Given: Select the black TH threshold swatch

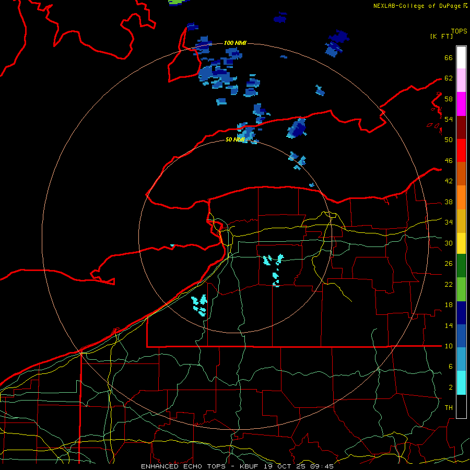Looking at the screenshot, I should coord(461,406).
